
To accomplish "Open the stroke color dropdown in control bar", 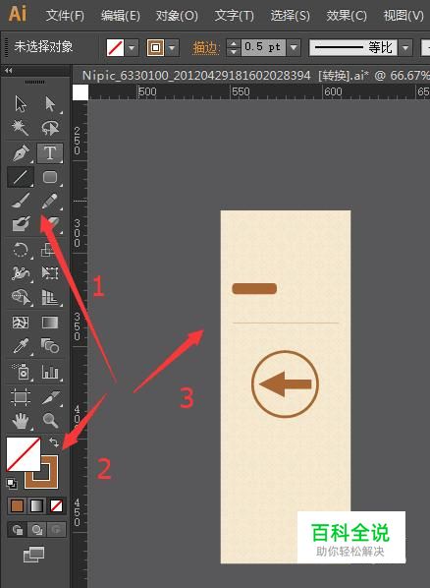I will (x=172, y=48).
